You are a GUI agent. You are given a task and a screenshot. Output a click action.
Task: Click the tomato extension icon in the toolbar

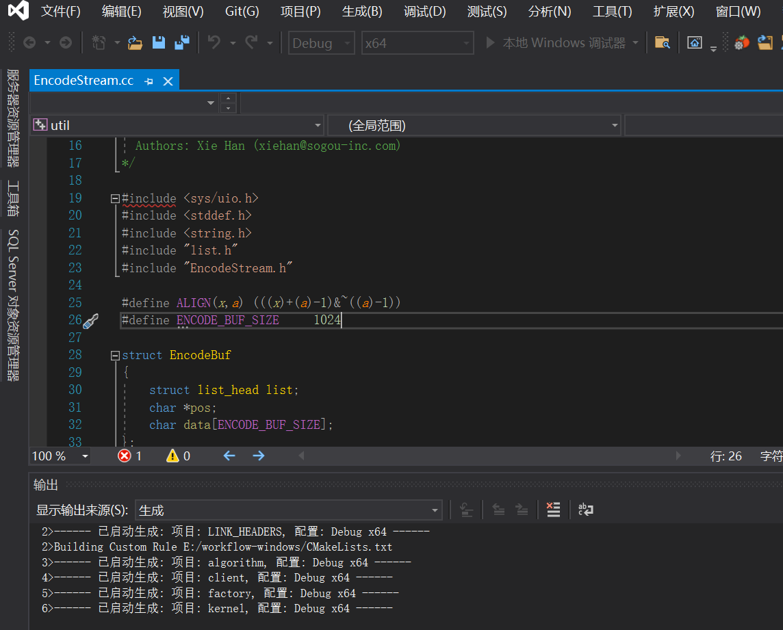(741, 42)
